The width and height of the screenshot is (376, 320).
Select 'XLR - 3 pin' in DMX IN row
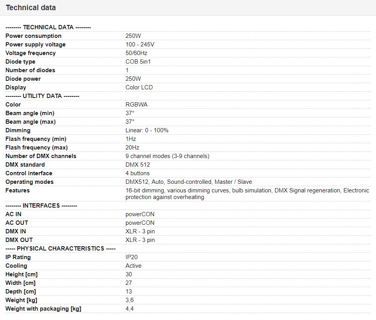[140, 231]
